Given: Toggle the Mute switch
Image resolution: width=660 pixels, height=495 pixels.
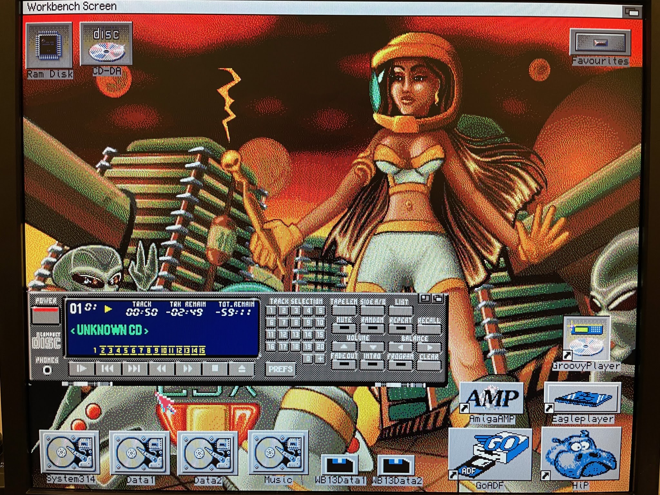Looking at the screenshot, I should tap(344, 328).
